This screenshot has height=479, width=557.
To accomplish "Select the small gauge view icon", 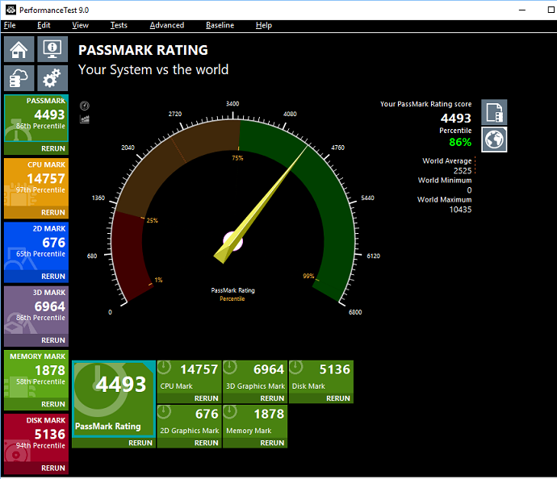I will (85, 106).
